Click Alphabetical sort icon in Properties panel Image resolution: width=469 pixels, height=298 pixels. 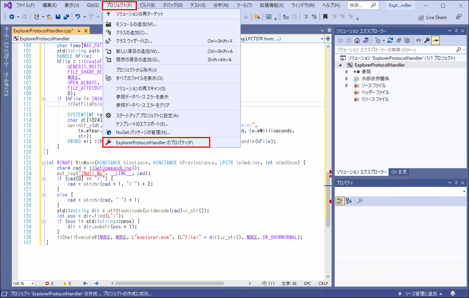coord(349,201)
